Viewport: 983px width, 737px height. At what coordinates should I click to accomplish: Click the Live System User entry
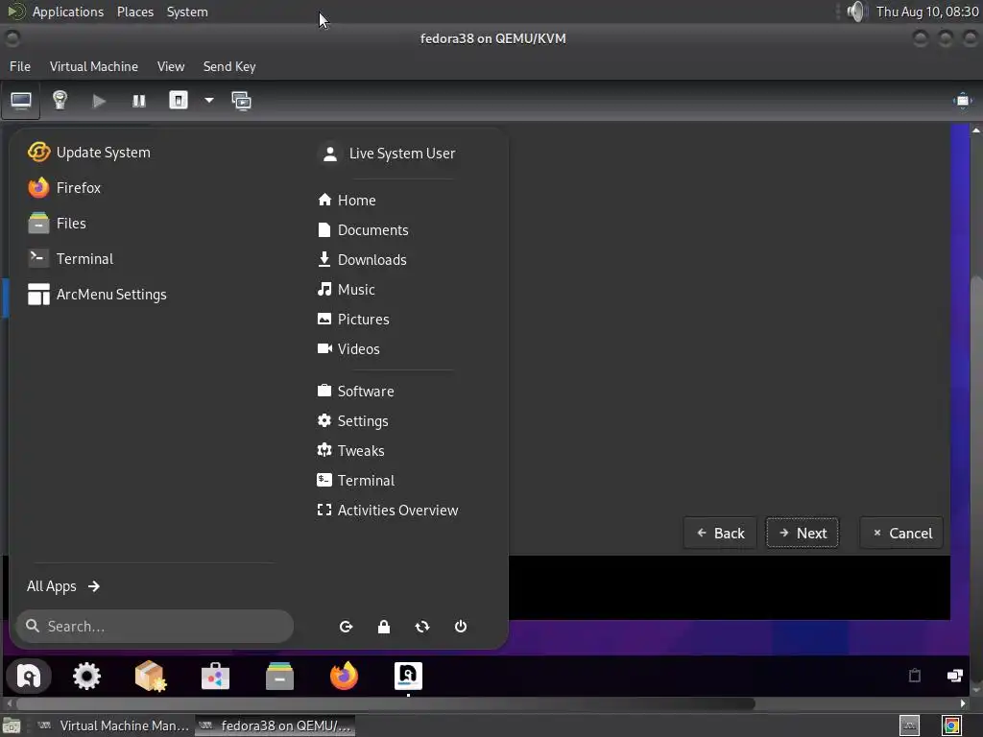389,154
